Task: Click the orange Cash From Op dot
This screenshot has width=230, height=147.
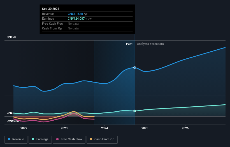Action: [x=91, y=139]
